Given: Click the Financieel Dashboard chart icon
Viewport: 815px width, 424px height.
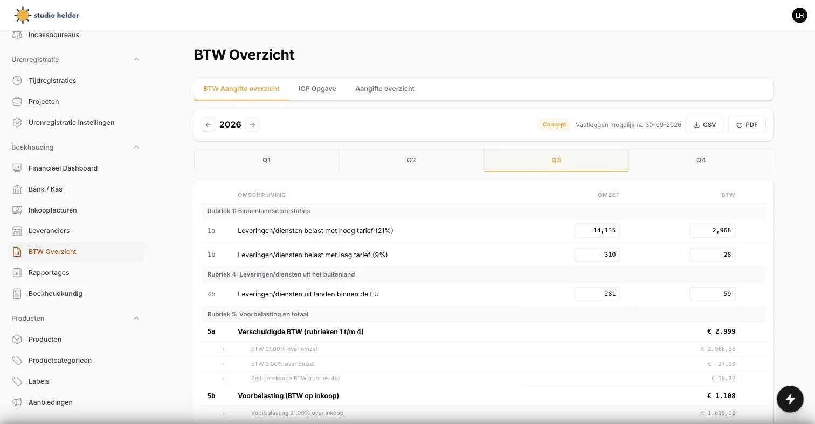Looking at the screenshot, I should 17,168.
